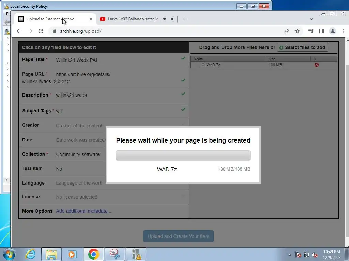349x261 pixels.
Task: Sort file list by Name header
Action: [227, 59]
